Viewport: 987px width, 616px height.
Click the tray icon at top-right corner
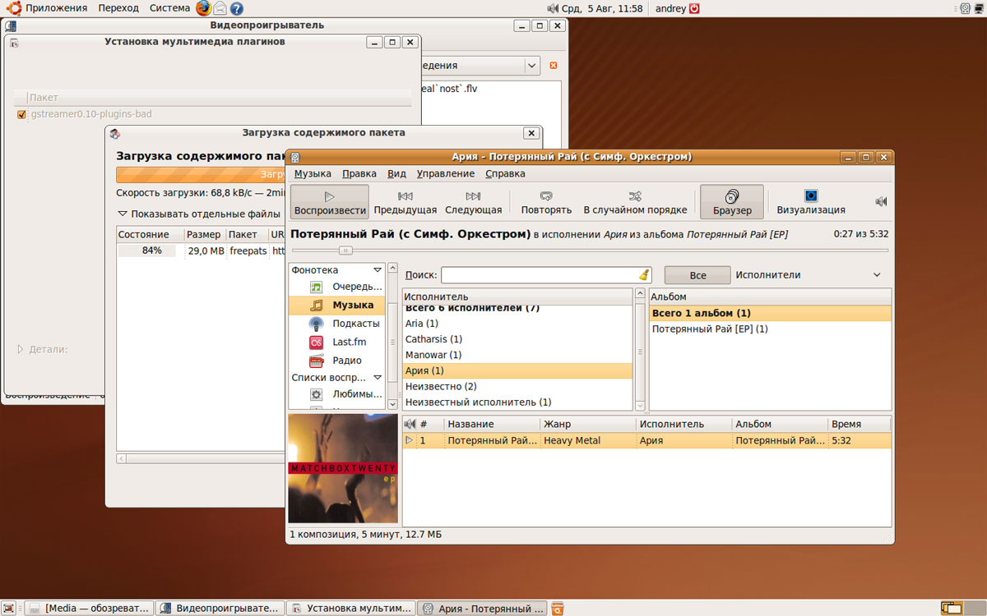pos(979,8)
